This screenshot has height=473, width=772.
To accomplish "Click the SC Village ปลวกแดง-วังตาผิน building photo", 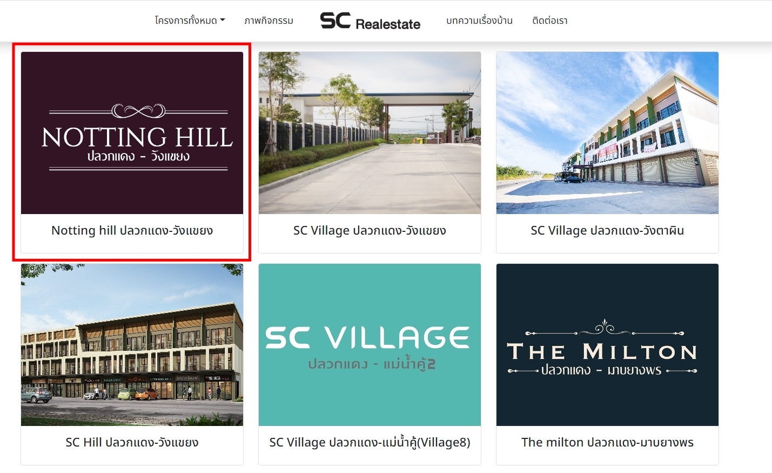I will (607, 133).
